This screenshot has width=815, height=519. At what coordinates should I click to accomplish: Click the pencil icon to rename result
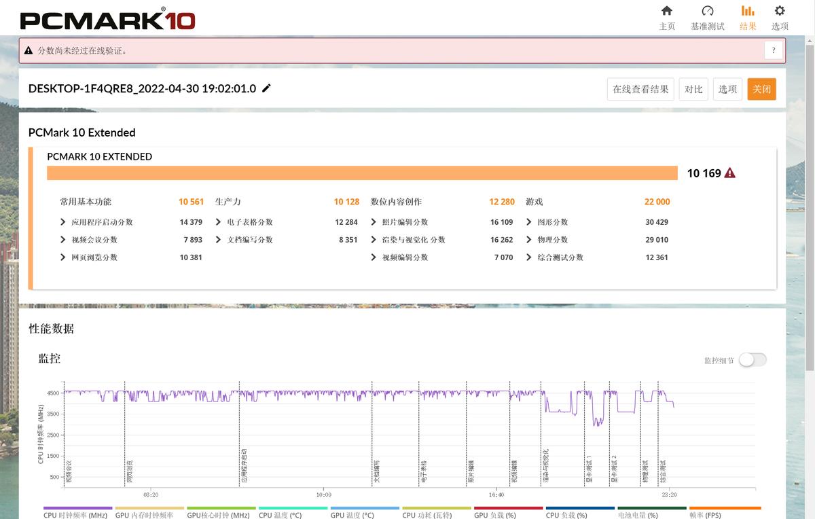click(266, 88)
